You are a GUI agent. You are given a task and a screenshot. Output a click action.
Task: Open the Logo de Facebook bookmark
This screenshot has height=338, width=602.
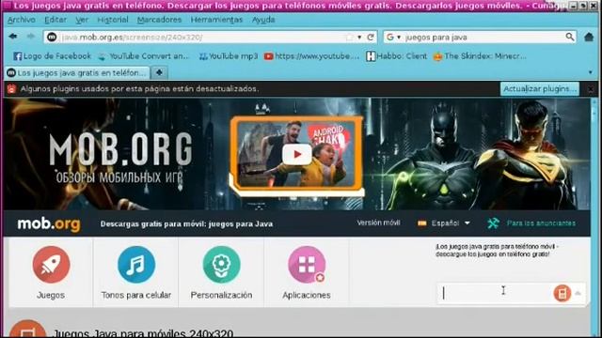(52, 56)
